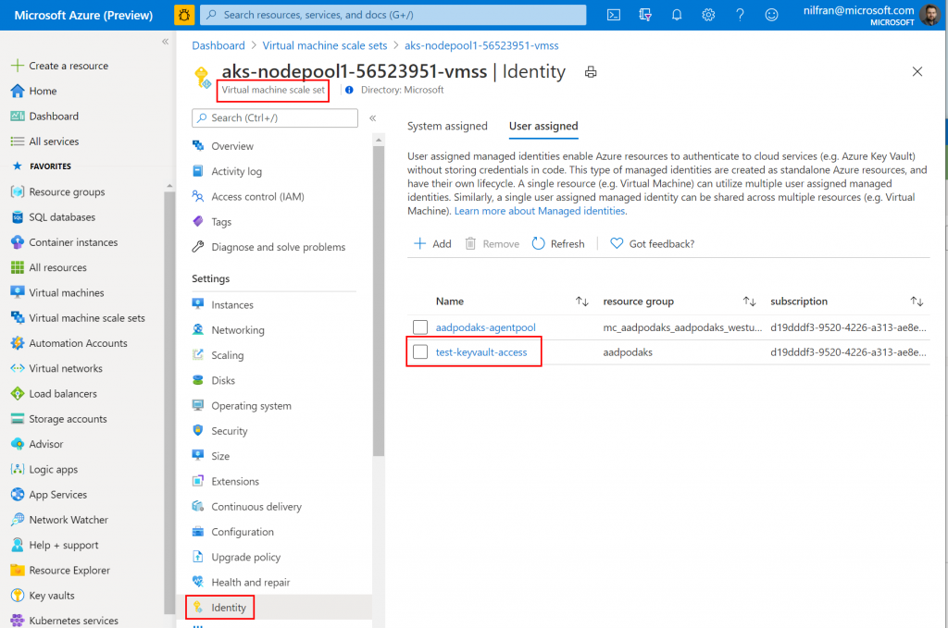Viewport: 948px width, 628px height.
Task: Click the Create a resource plus icon
Action: click(18, 66)
